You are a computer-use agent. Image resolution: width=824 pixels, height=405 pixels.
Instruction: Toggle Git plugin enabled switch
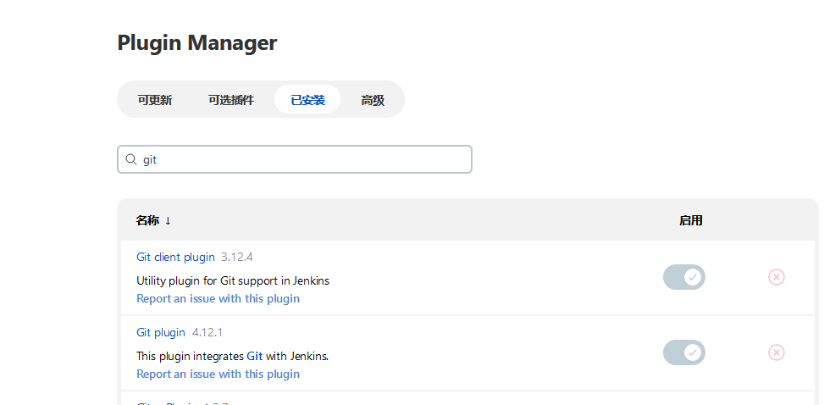coord(683,352)
